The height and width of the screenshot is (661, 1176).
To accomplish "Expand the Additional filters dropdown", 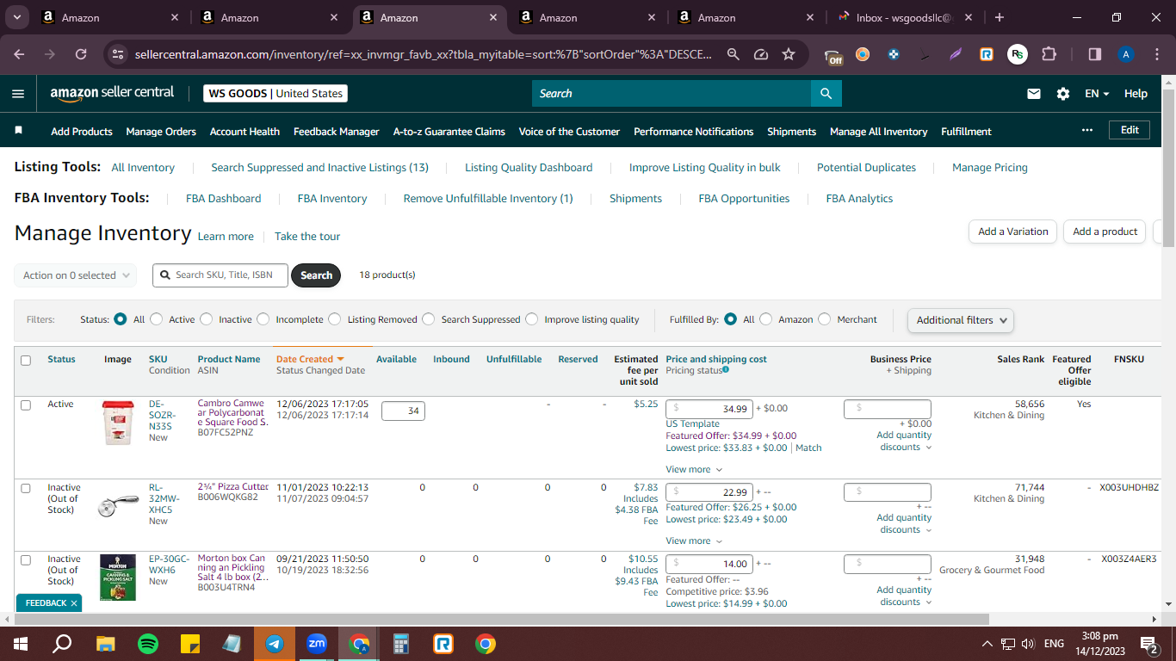I will (x=961, y=320).
